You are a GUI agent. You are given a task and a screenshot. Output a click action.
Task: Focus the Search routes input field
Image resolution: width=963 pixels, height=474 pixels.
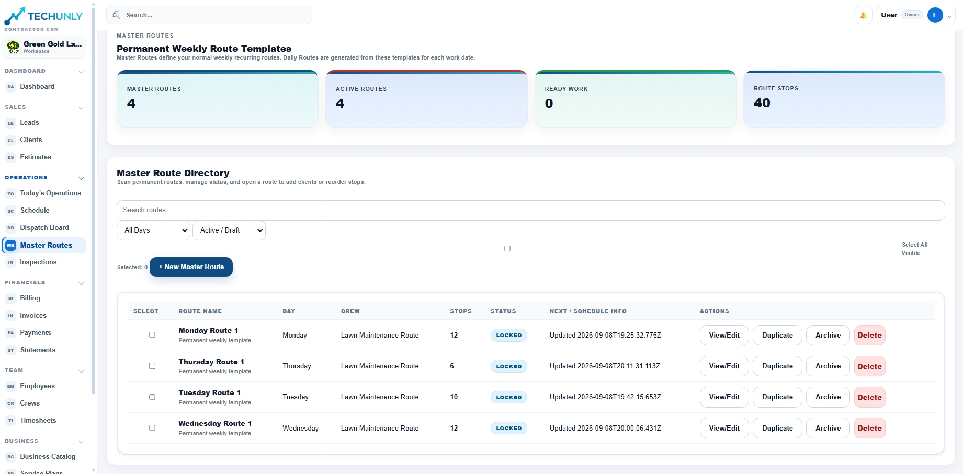530,210
